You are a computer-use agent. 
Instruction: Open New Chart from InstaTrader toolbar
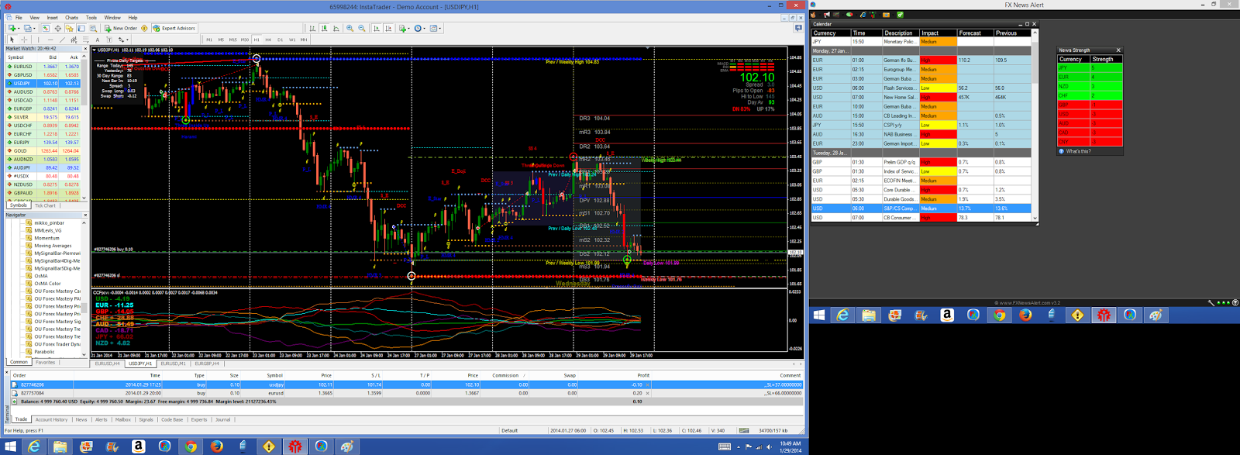[12, 28]
